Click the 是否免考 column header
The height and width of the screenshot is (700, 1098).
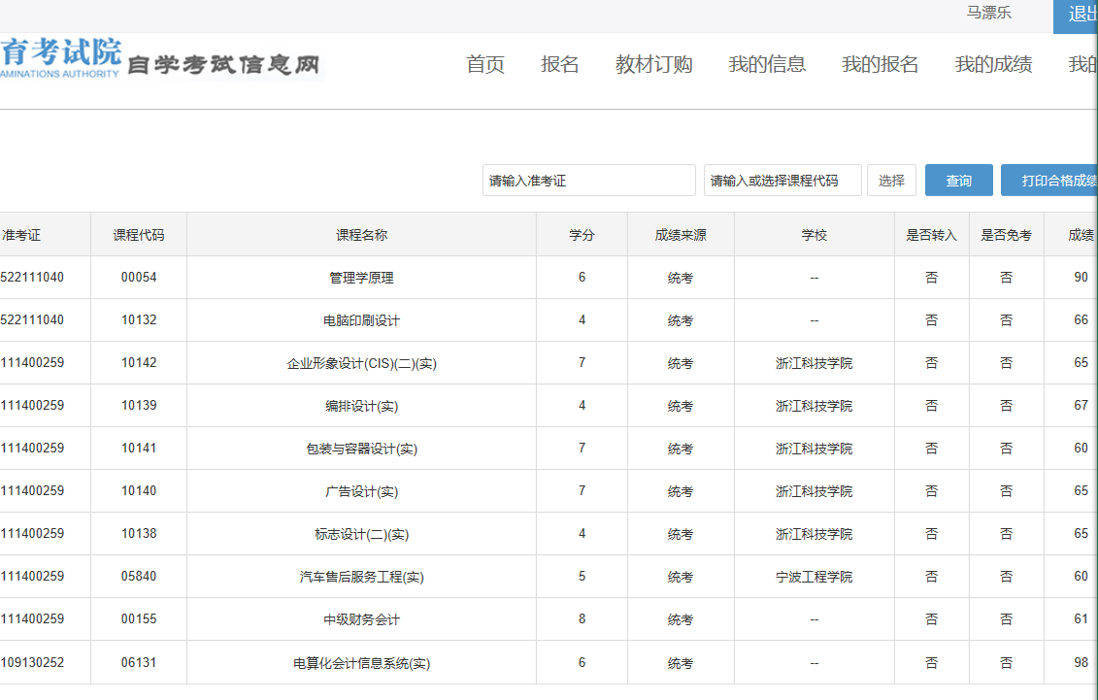(1006, 235)
